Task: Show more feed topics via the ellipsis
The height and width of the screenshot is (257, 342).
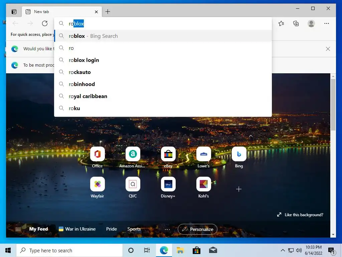Action: [x=167, y=230]
